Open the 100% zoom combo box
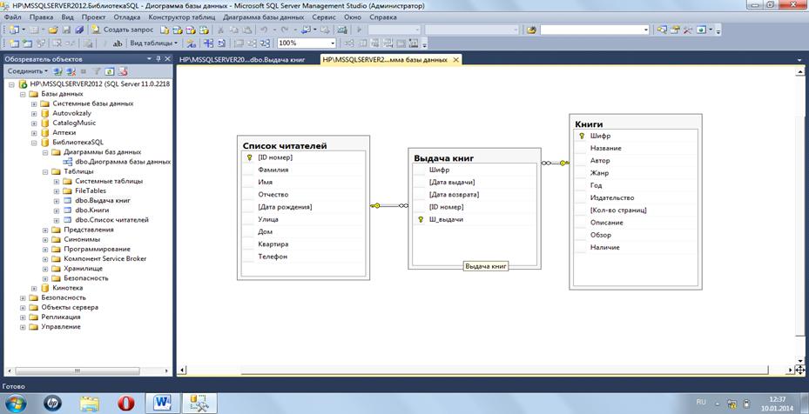809x414 pixels. 306,43
